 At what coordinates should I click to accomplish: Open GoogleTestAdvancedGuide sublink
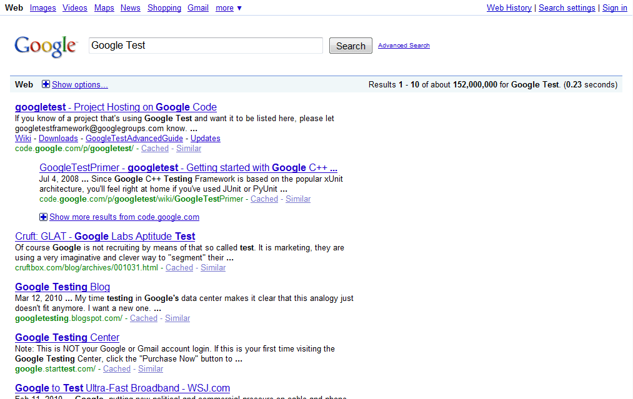[x=134, y=139]
